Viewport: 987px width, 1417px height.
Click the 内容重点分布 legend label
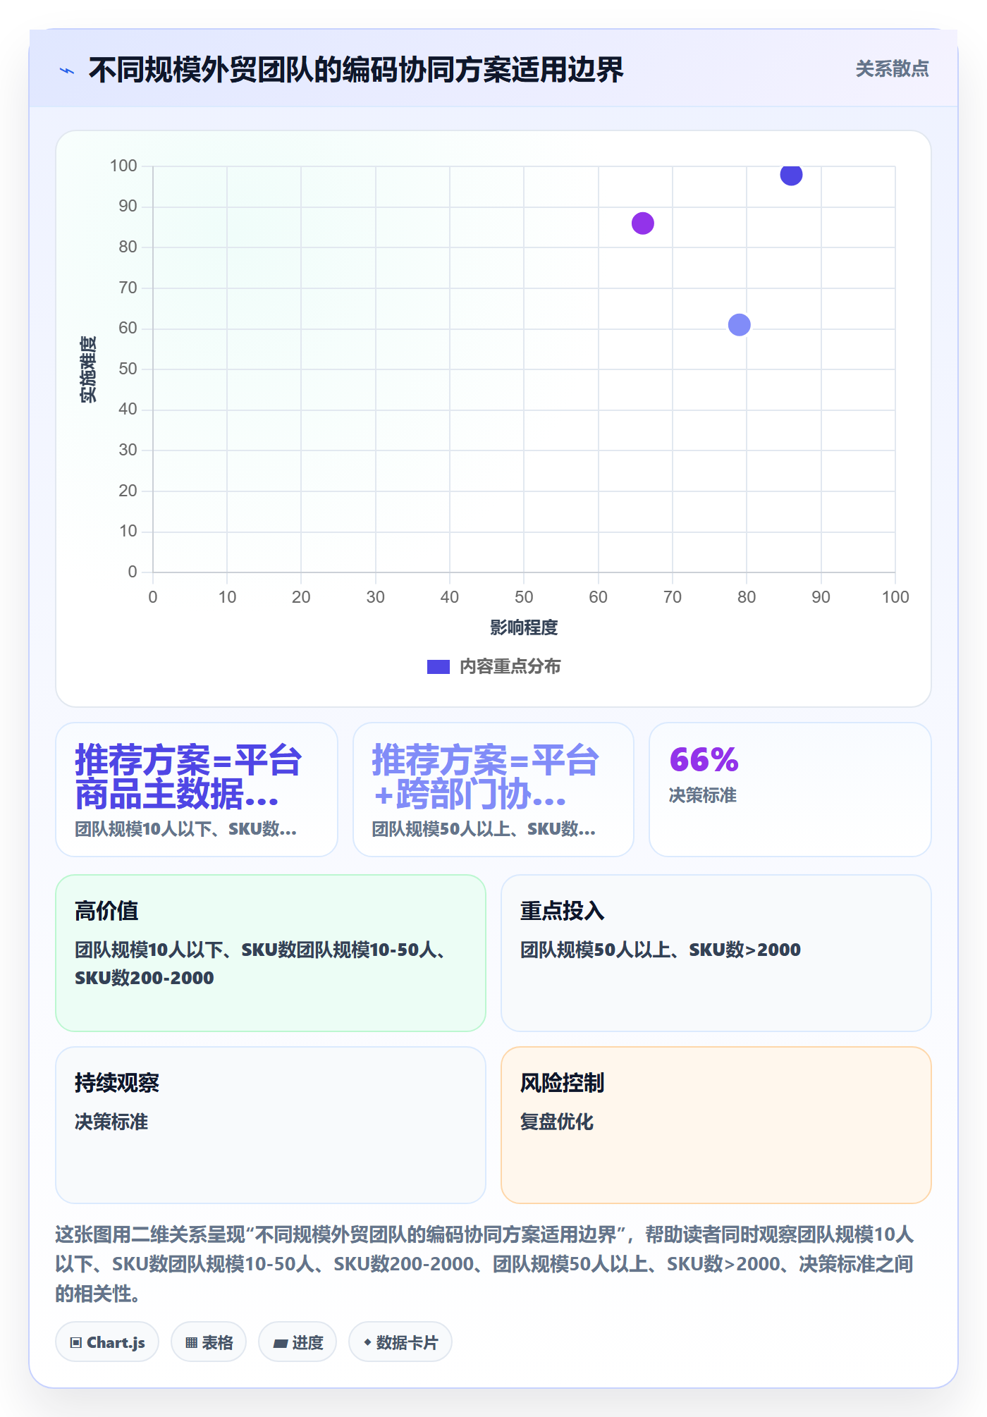click(510, 667)
